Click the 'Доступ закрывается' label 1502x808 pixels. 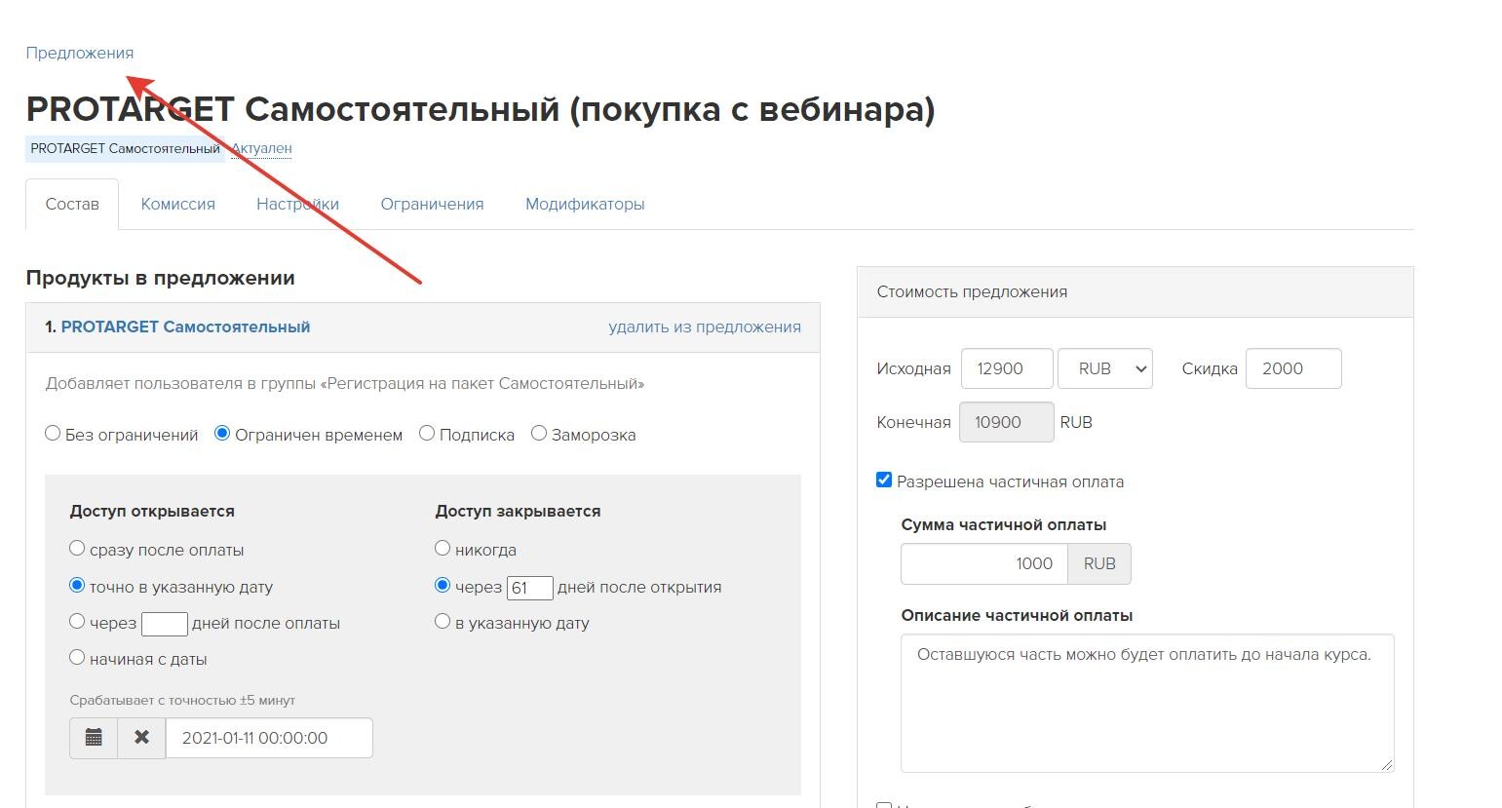518,511
